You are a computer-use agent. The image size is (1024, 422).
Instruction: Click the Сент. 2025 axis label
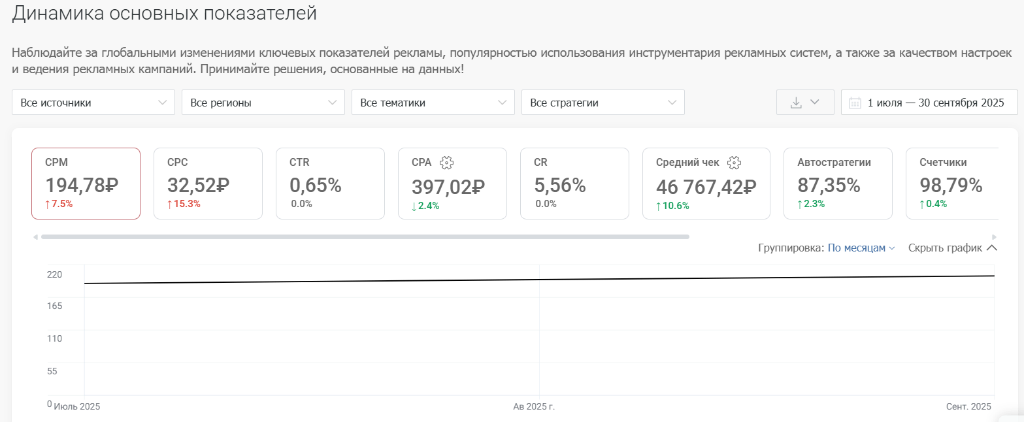click(x=969, y=406)
